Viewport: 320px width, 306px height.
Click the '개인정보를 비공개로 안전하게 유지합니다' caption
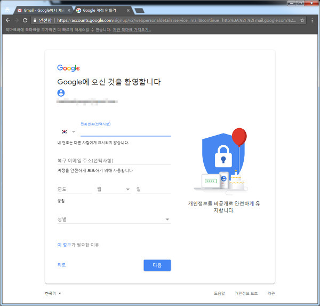(x=224, y=207)
